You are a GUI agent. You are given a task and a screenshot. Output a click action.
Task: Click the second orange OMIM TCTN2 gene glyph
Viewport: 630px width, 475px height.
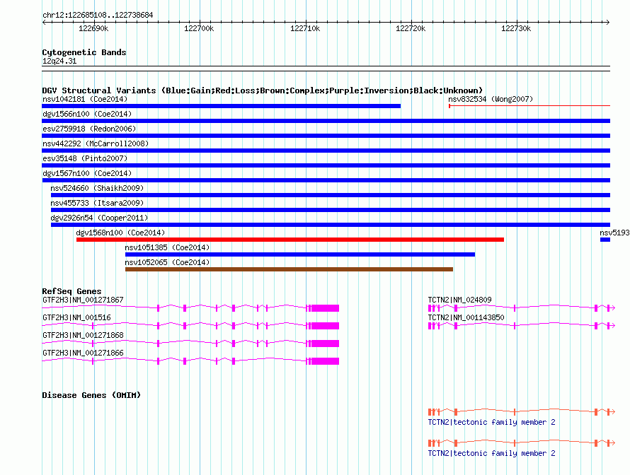click(522, 443)
